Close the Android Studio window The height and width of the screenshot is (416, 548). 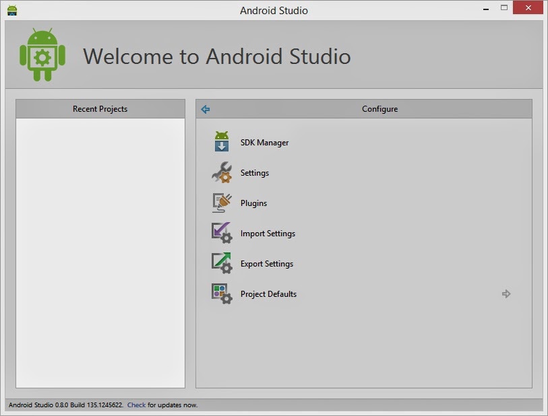click(x=528, y=7)
